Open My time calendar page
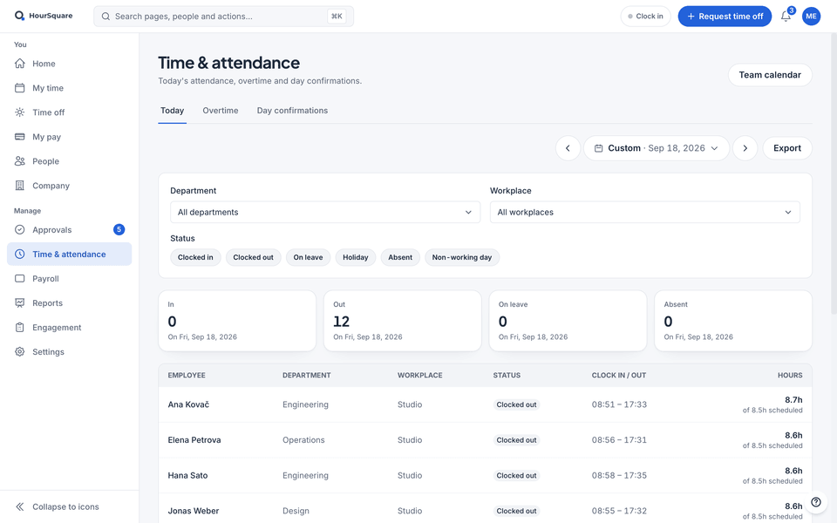837x523 pixels. click(x=70, y=88)
